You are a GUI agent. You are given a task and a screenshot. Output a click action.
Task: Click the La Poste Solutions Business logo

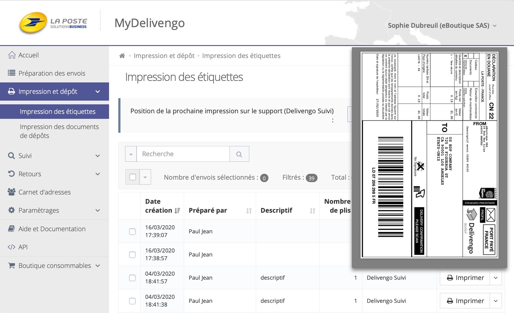pyautogui.click(x=53, y=23)
